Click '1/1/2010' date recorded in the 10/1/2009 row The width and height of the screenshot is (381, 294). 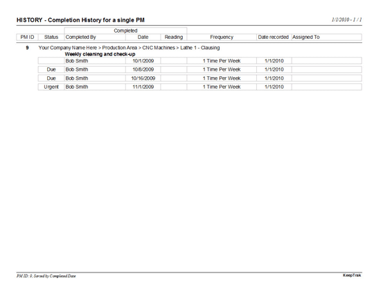point(274,61)
